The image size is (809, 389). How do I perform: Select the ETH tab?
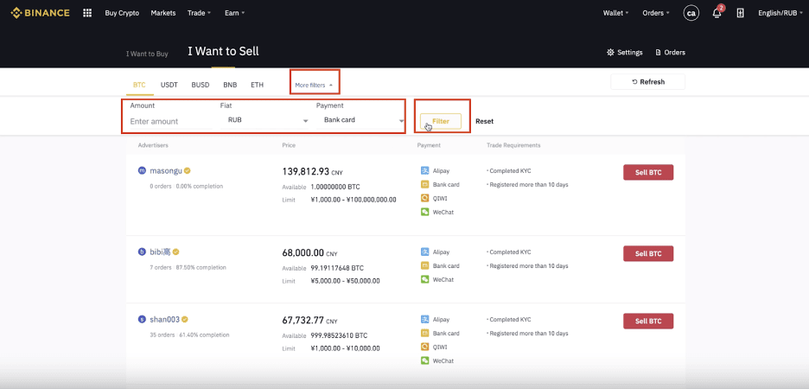pos(257,85)
